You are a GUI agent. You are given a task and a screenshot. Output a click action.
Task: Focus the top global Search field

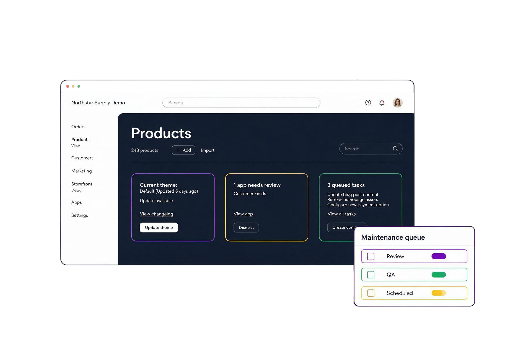[x=241, y=103]
